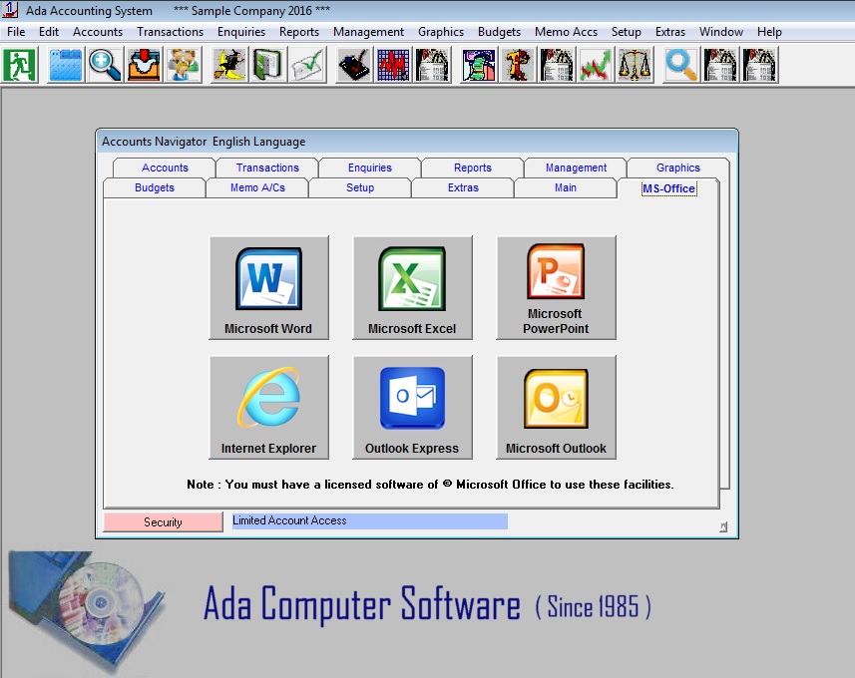Open the Reports menu in menu bar

[299, 32]
